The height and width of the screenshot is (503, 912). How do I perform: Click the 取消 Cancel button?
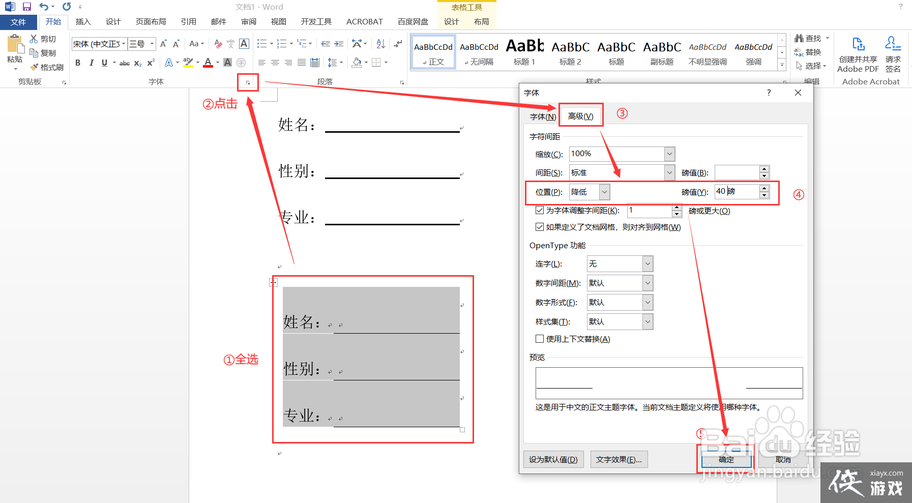[783, 460]
